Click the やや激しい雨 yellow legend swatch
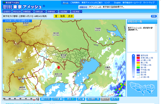 [138, 65]
